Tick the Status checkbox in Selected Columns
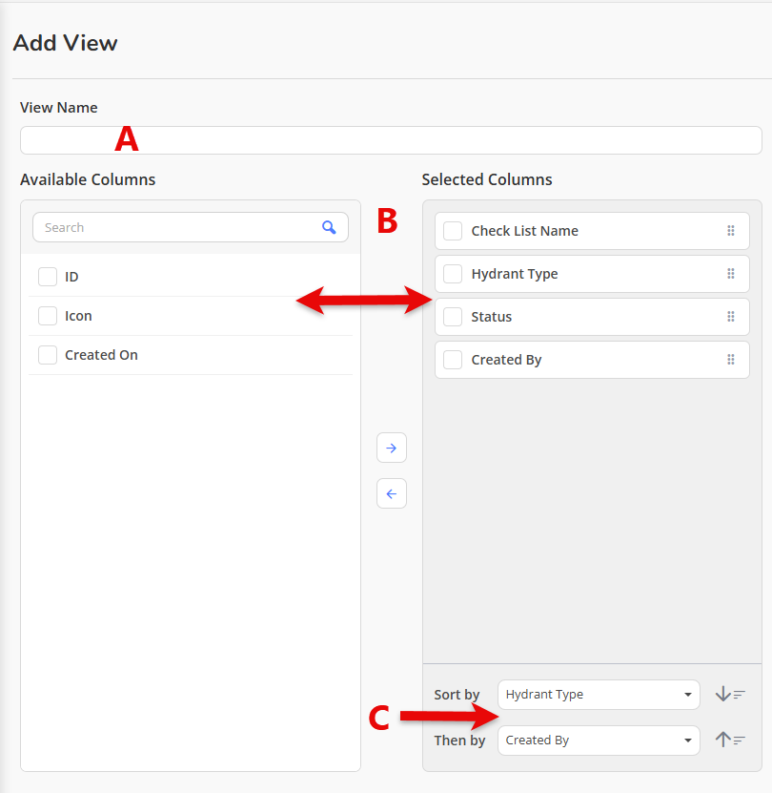The image size is (772, 793). click(454, 317)
